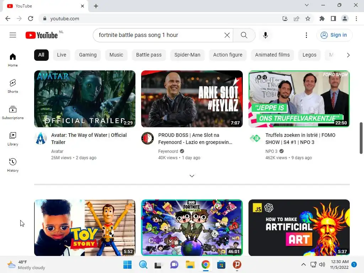Play the Avatar official trailer thumbnail
The height and width of the screenshot is (273, 364).
pyautogui.click(x=85, y=99)
